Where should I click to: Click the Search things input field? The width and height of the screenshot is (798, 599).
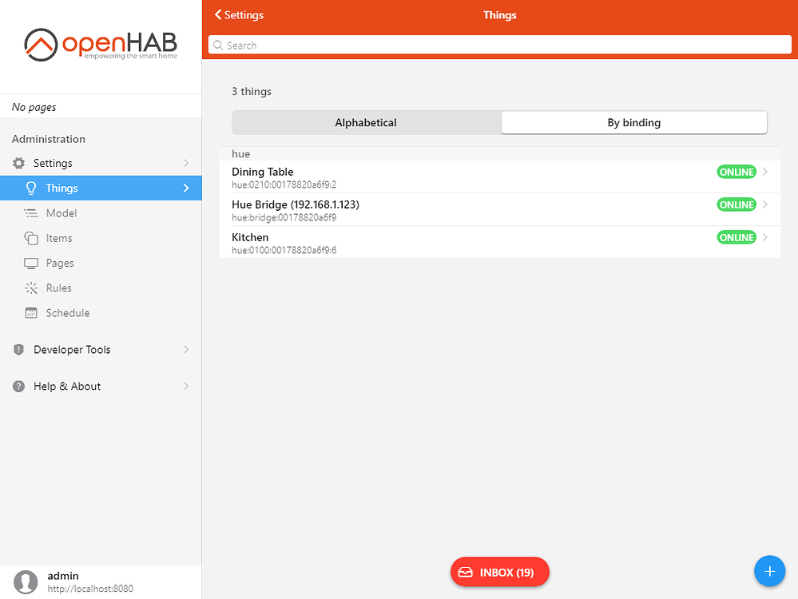click(x=499, y=44)
